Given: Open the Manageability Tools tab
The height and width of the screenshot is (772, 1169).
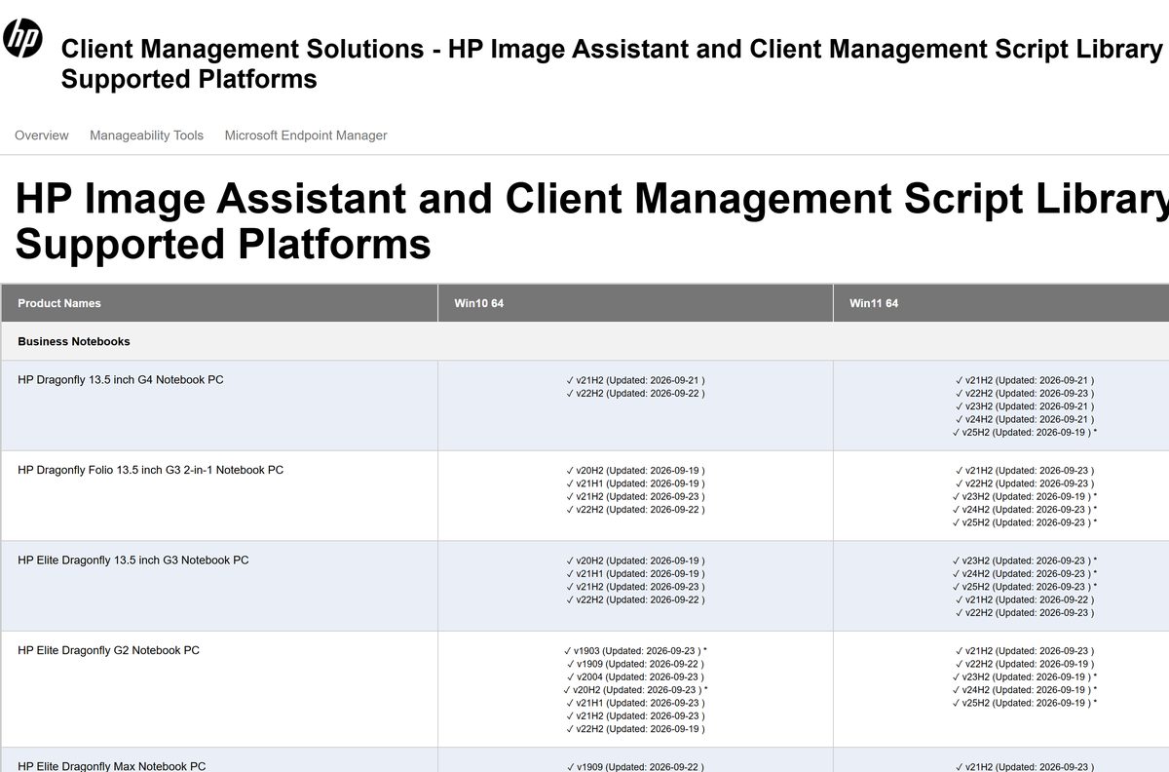Looking at the screenshot, I should pyautogui.click(x=146, y=135).
